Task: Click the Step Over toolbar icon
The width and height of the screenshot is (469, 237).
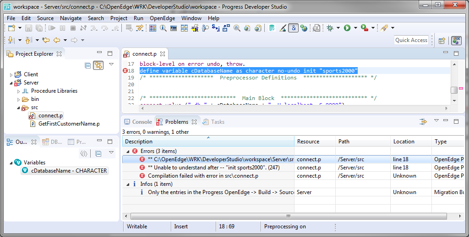Action: click(105, 28)
